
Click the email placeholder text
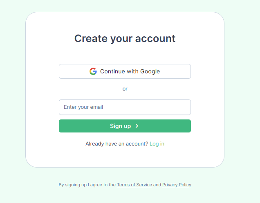pyautogui.click(x=83, y=107)
